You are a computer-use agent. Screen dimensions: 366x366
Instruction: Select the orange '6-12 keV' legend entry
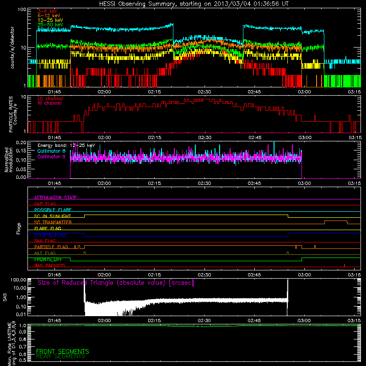pos(49,16)
